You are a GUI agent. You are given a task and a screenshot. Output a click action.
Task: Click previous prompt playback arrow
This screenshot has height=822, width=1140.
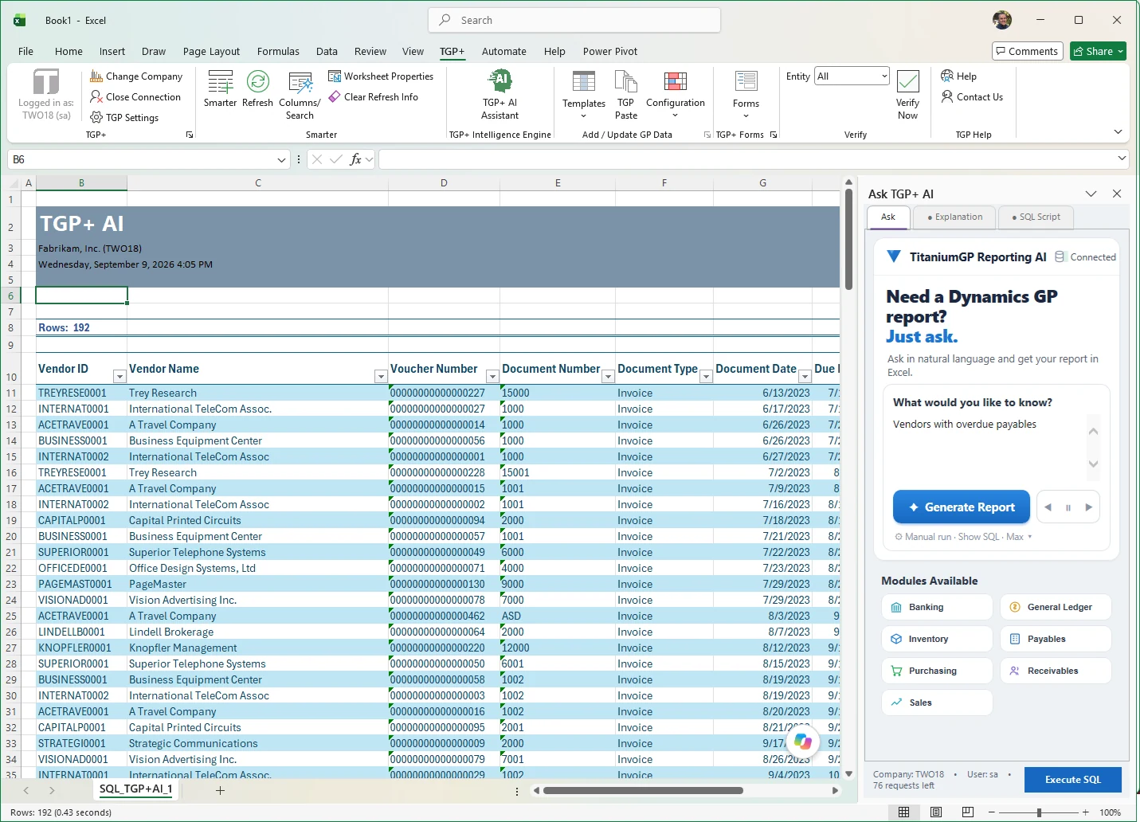[x=1048, y=507]
